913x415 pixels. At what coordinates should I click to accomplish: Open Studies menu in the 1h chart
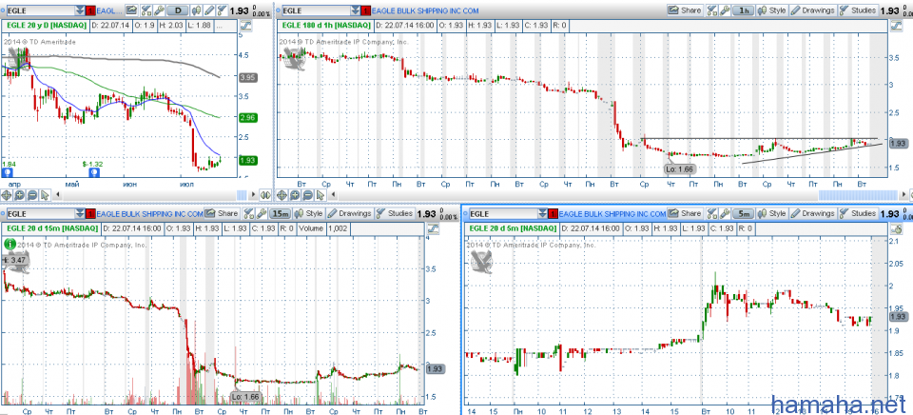click(x=858, y=10)
